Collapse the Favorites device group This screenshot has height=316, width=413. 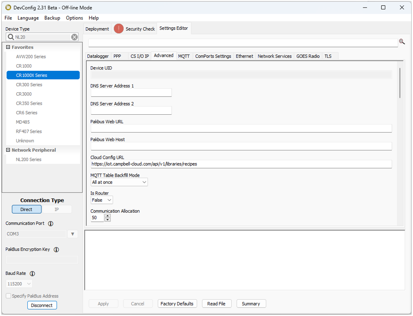pyautogui.click(x=8, y=47)
